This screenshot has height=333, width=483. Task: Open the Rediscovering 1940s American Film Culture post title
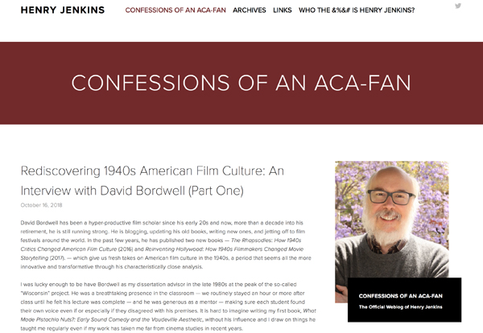click(152, 181)
